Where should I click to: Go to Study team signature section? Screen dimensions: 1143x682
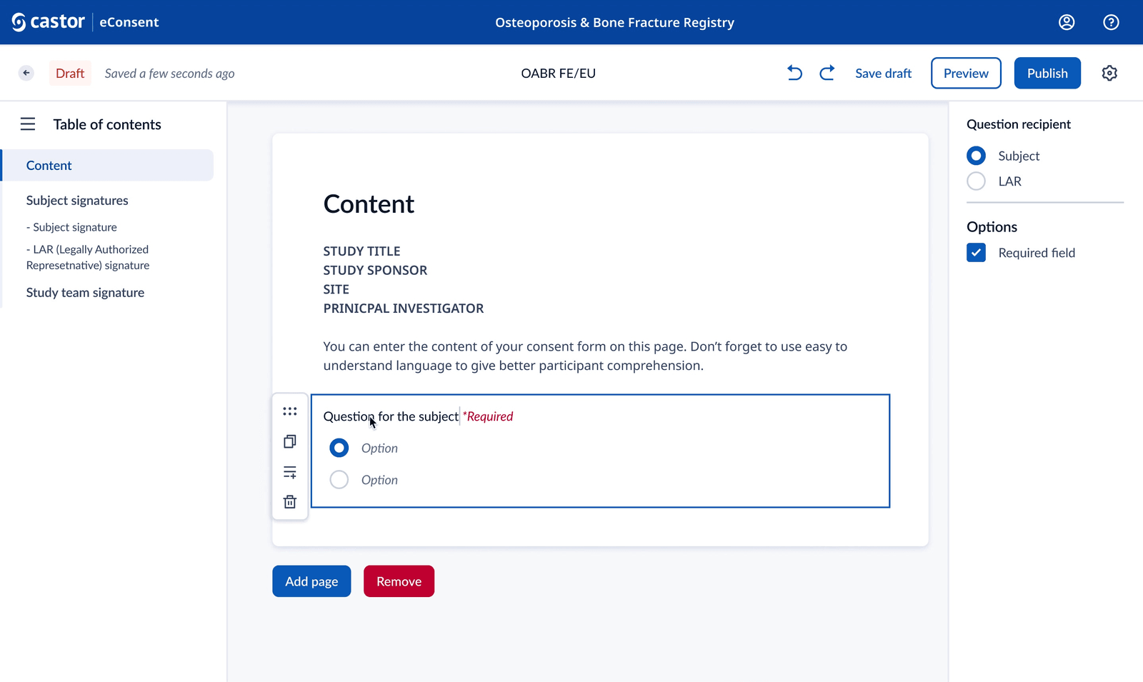tap(85, 293)
